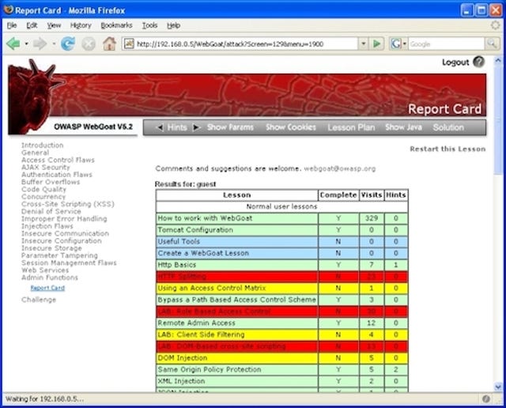The height and width of the screenshot is (408, 506).
Task: Expand the Introduction category in sidebar
Action: [x=42, y=145]
